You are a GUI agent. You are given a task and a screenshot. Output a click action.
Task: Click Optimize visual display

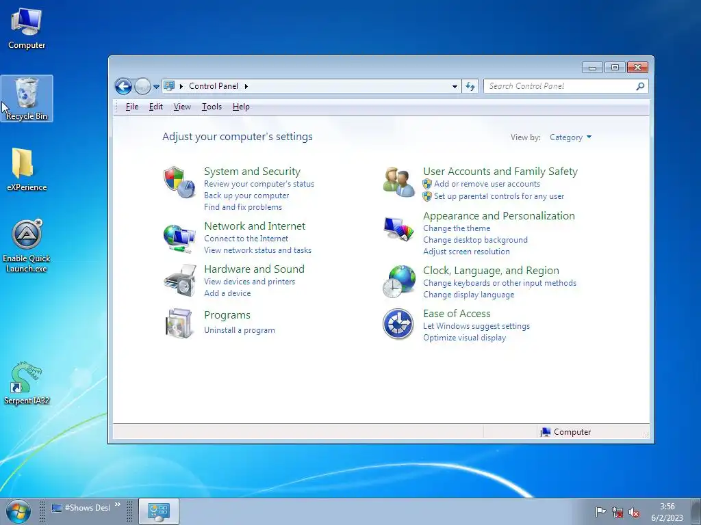465,338
